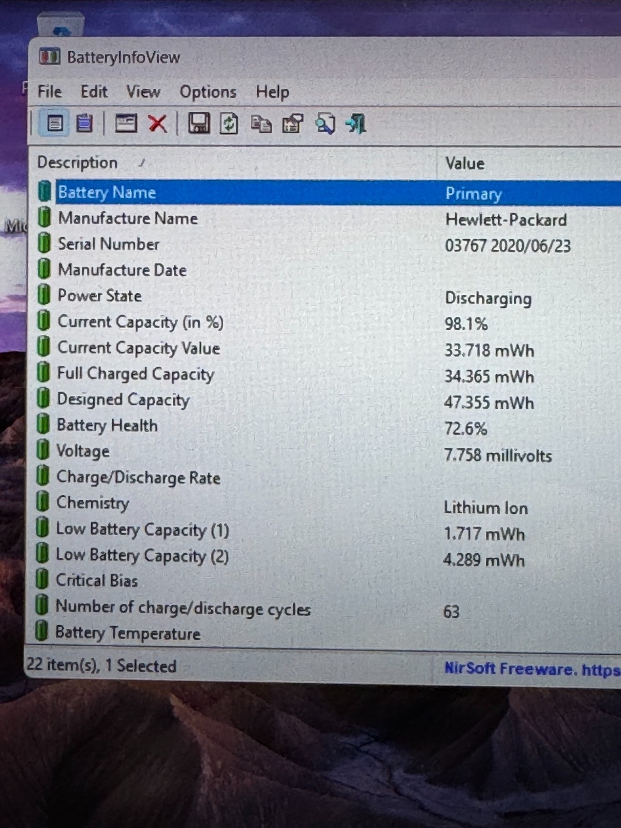Click the 34.365 mWh value cell
The width and height of the screenshot is (621, 828).
pyautogui.click(x=489, y=377)
